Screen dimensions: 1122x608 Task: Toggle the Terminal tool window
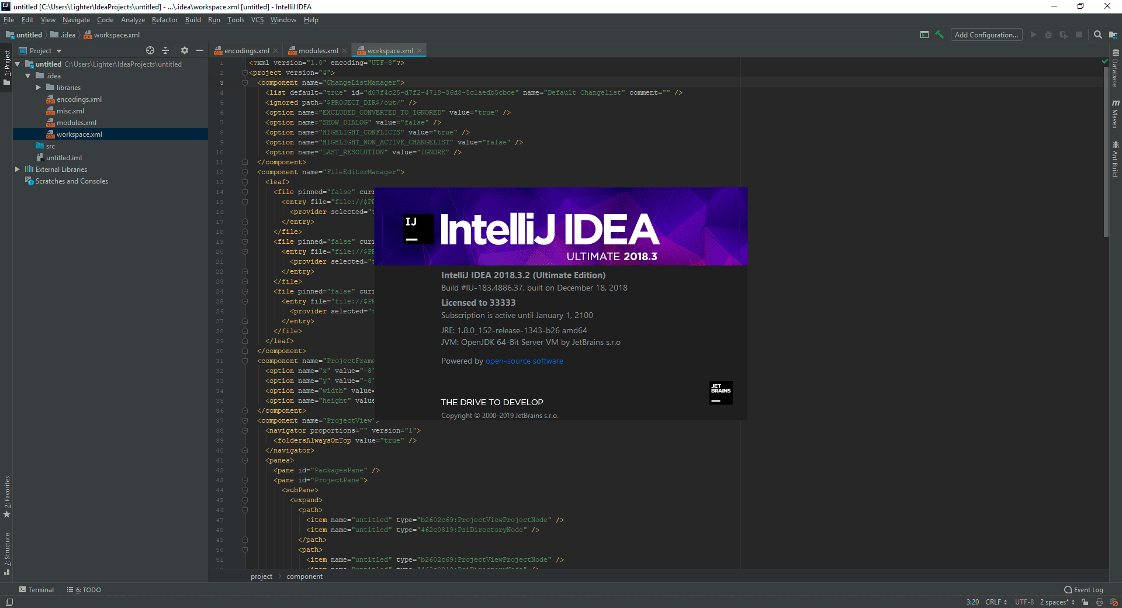tap(36, 589)
